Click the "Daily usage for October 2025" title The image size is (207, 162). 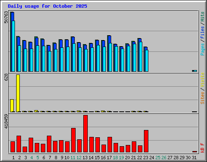[47, 6]
